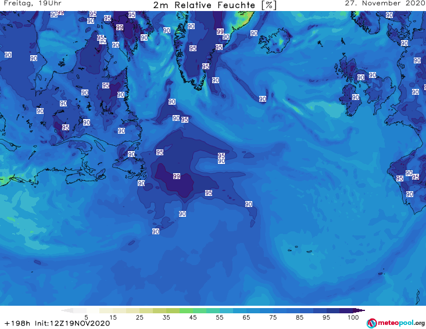426x329 pixels.
Task: Click colorbar tick label "45"
Action: click(193, 317)
